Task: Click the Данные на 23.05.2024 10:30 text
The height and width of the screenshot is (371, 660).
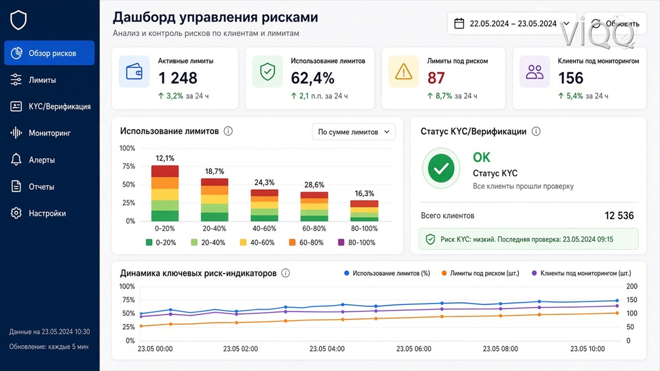Action: click(x=49, y=332)
